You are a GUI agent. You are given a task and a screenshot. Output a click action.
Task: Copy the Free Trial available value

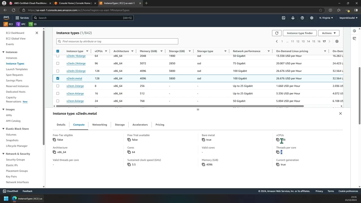click(x=129, y=140)
